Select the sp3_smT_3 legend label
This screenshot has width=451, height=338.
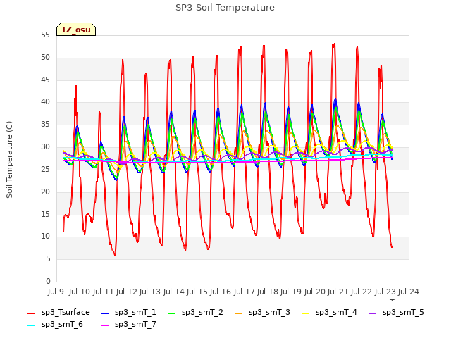point(269,313)
